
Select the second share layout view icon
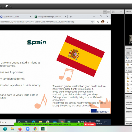[x=109, y=12]
